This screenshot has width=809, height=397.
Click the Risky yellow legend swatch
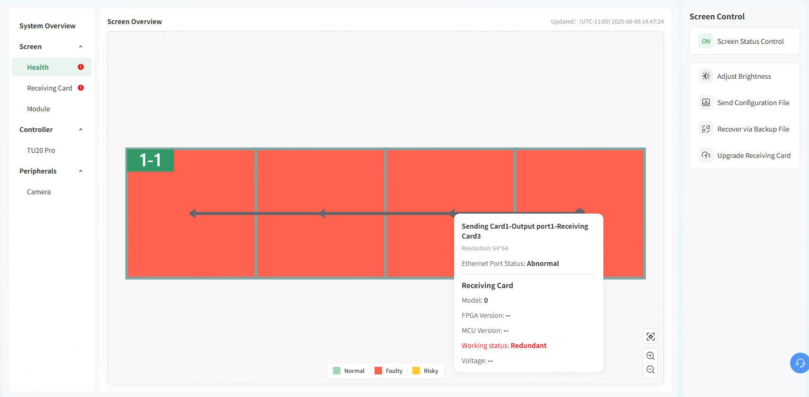tap(416, 371)
